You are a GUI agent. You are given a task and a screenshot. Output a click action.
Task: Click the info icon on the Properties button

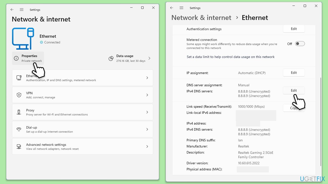(17, 58)
